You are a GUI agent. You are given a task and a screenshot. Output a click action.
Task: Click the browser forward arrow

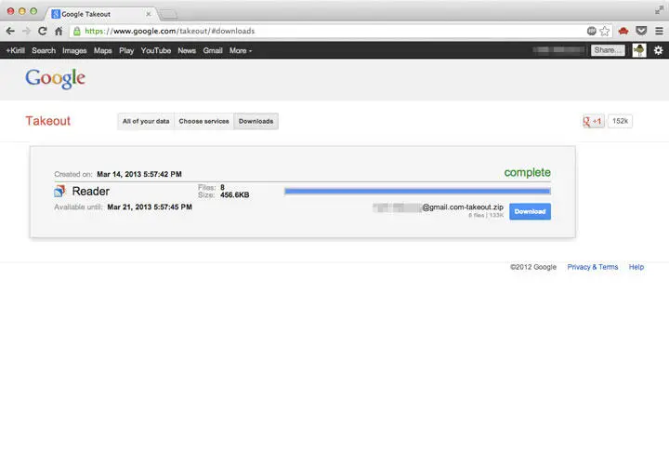point(26,31)
